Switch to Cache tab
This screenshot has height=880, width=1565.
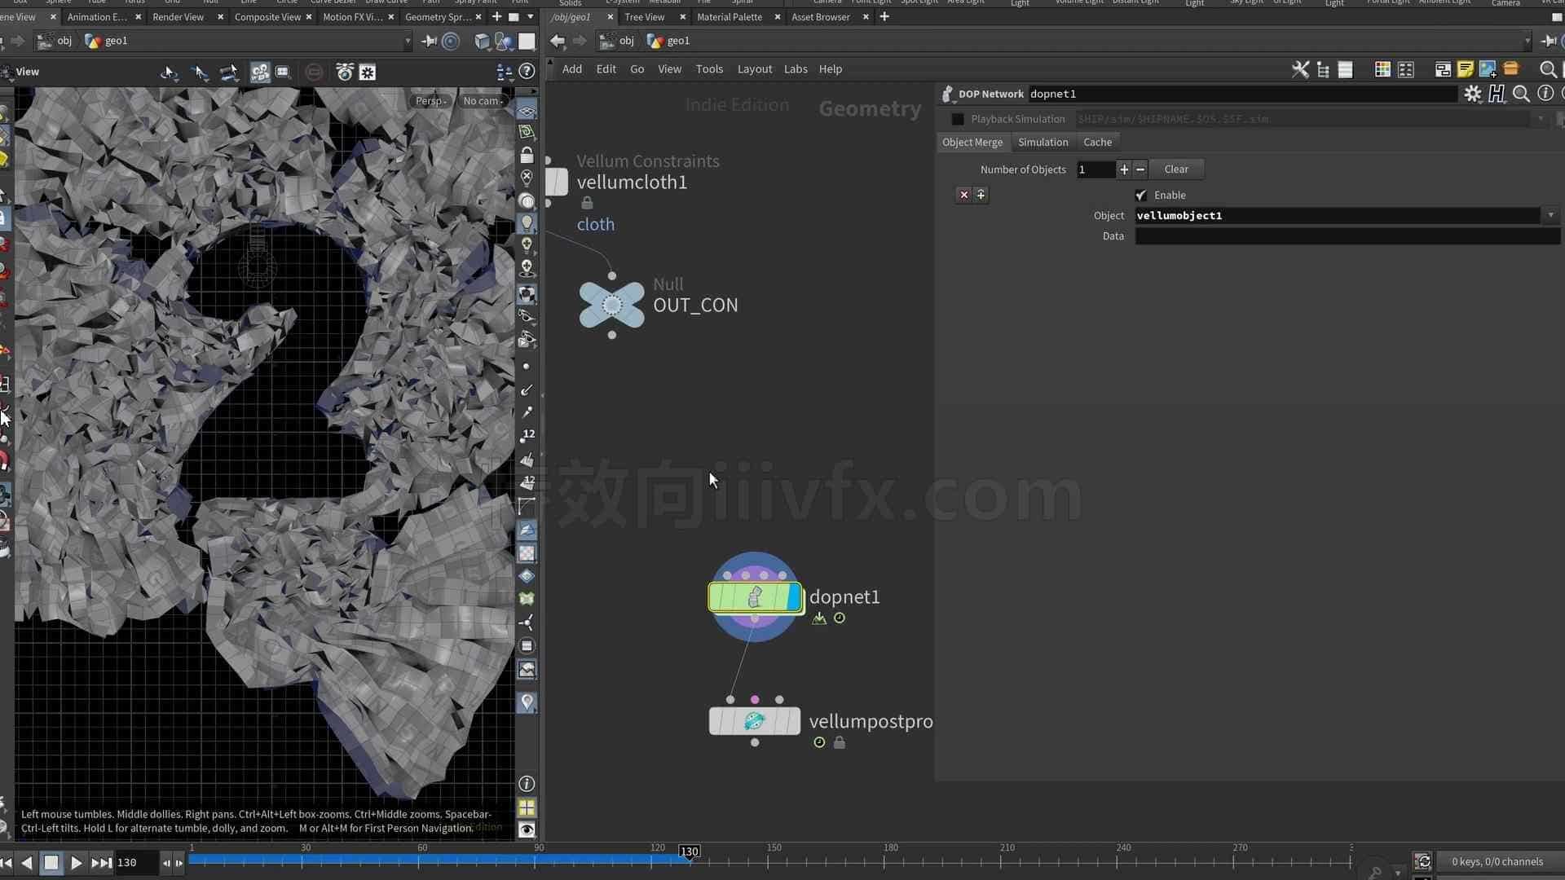1097,142
